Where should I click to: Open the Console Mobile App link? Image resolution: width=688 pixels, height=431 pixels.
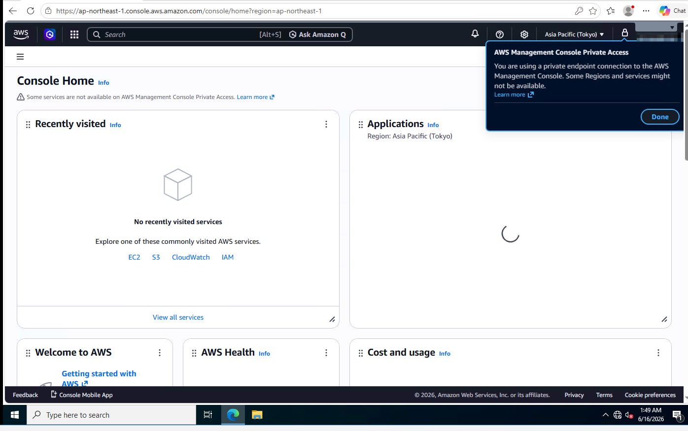point(82,395)
